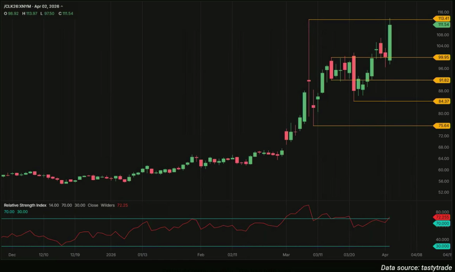The height and width of the screenshot is (272, 455).
Task: Click the 108.00 price axis label
Action: 443,35
